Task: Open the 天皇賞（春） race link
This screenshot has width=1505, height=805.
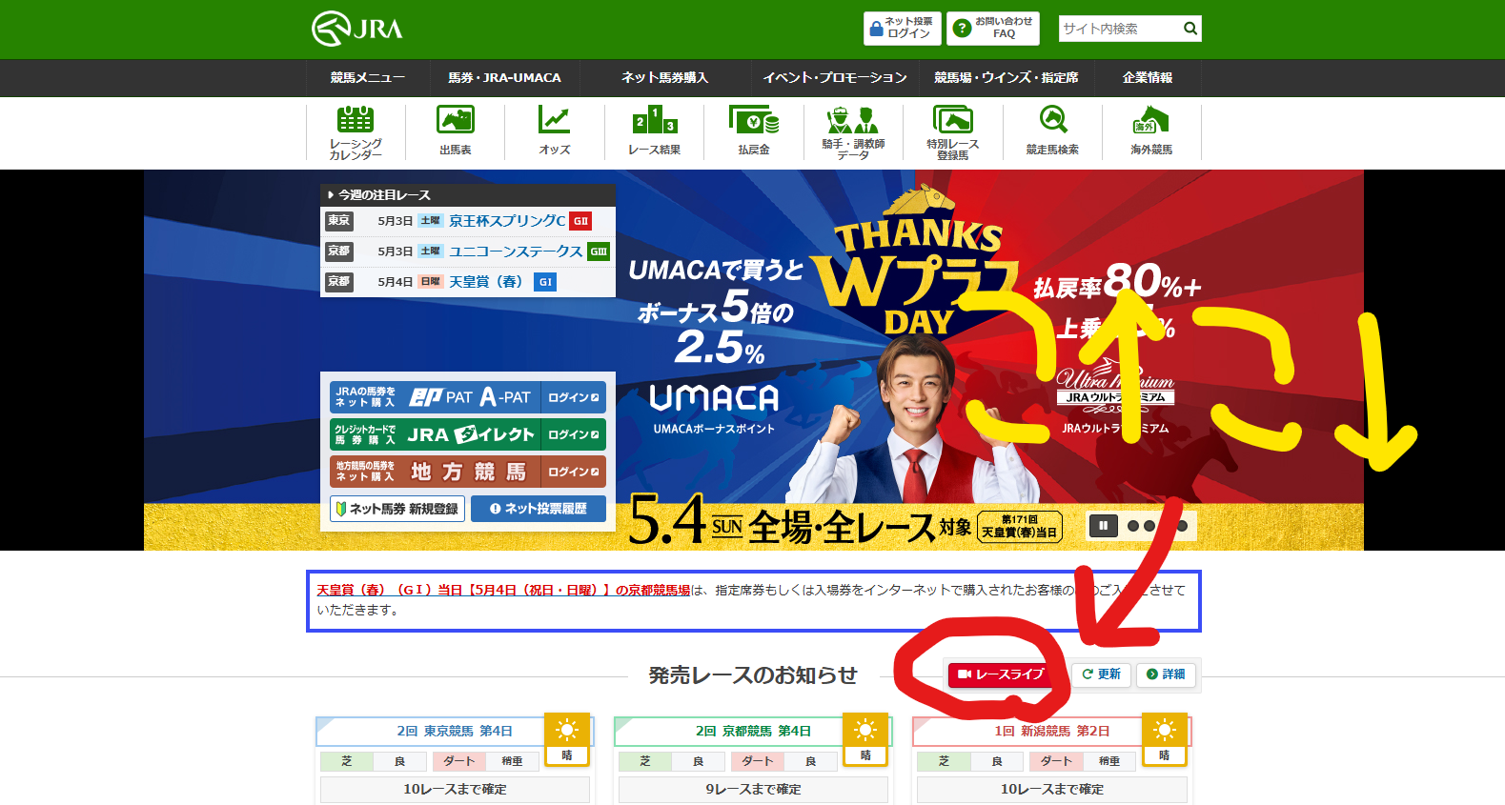Action: pos(486,282)
